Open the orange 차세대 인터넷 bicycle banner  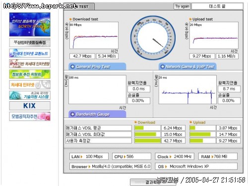(30, 85)
